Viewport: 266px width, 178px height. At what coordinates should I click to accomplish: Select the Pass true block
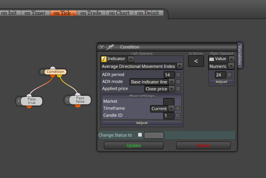[x=31, y=101]
